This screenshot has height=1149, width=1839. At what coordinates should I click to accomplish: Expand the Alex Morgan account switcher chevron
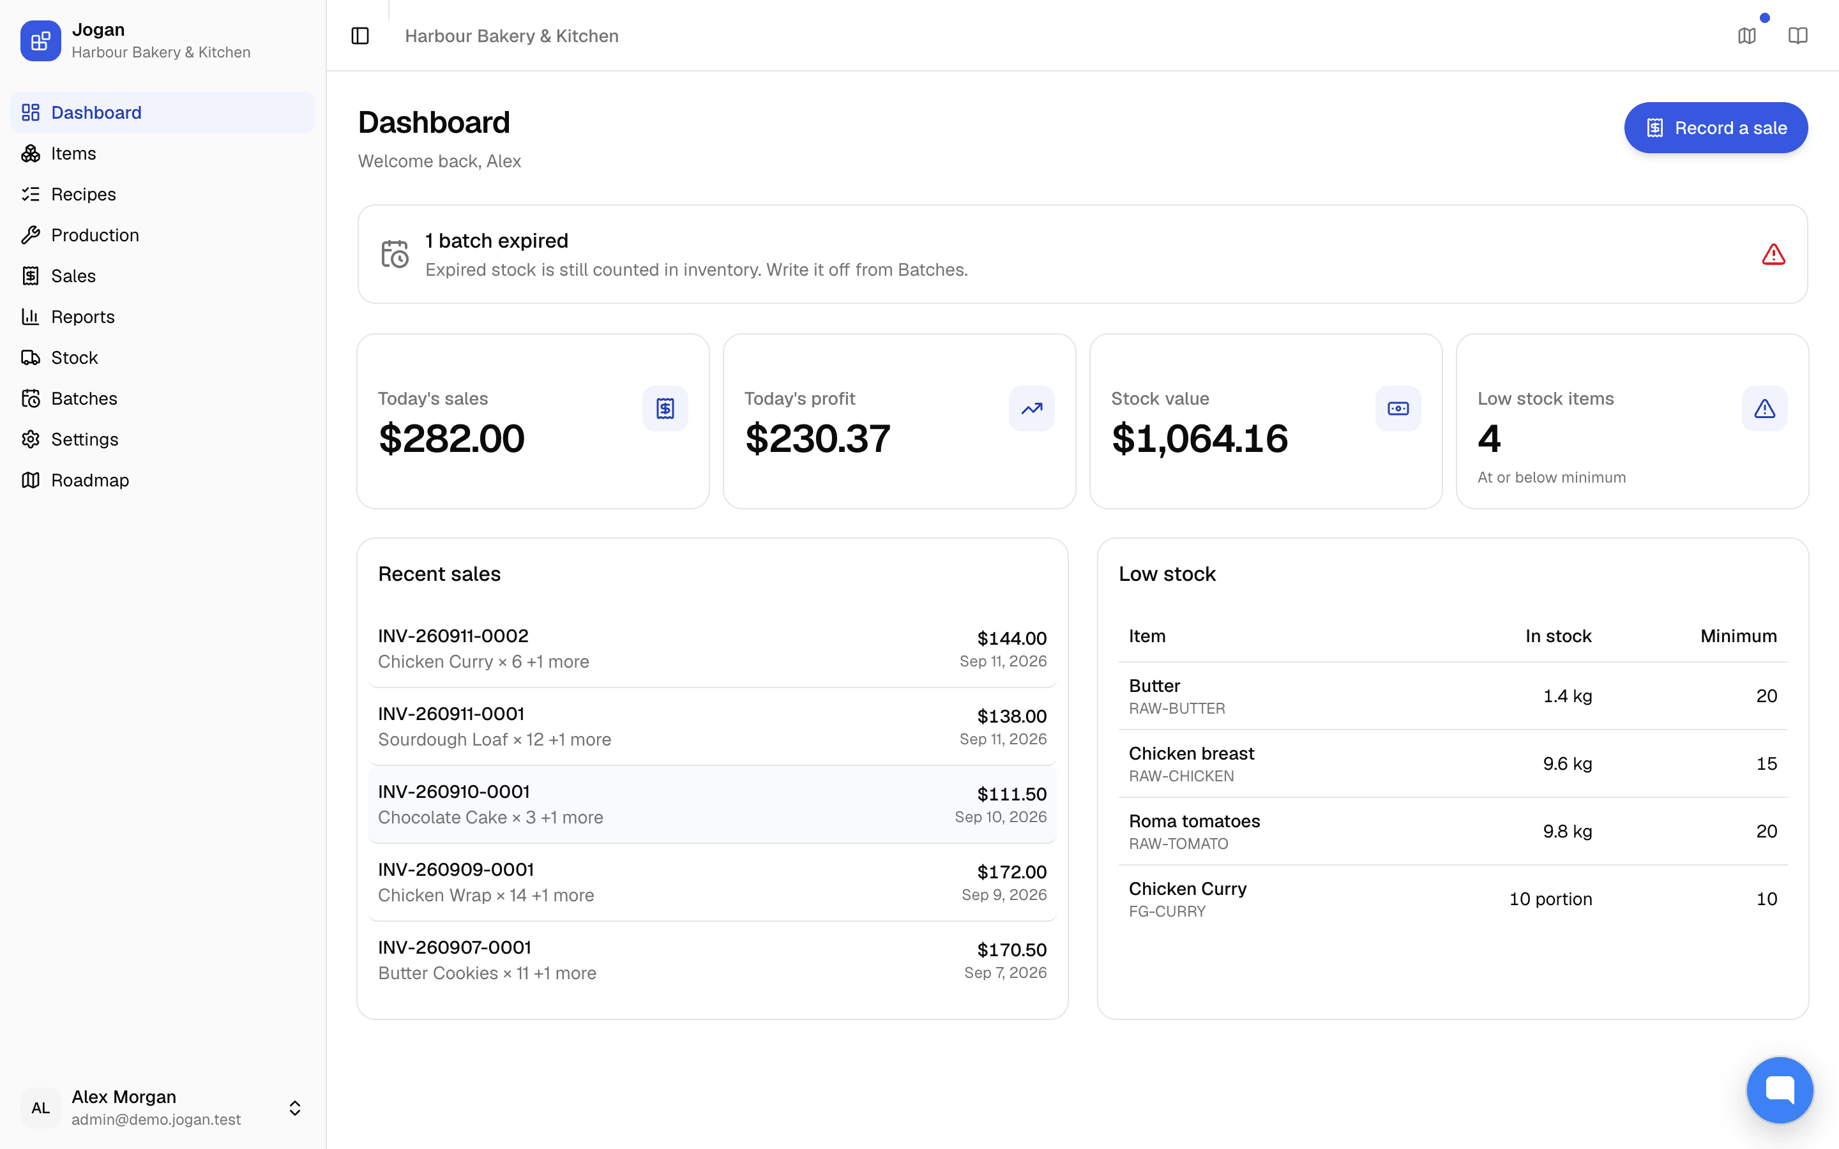[x=295, y=1108]
